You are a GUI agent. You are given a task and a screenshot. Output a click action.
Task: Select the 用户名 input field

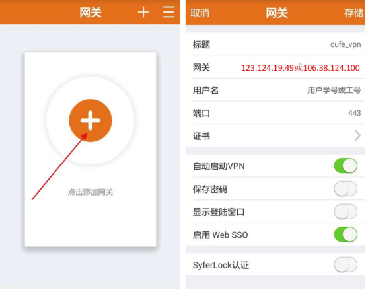coord(334,90)
